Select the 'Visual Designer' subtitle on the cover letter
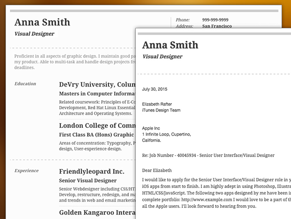Viewport: 291px width, 219px height. [163, 56]
